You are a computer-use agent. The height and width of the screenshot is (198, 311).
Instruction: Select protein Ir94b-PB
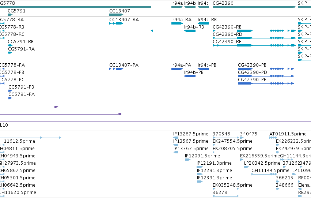[194, 72]
